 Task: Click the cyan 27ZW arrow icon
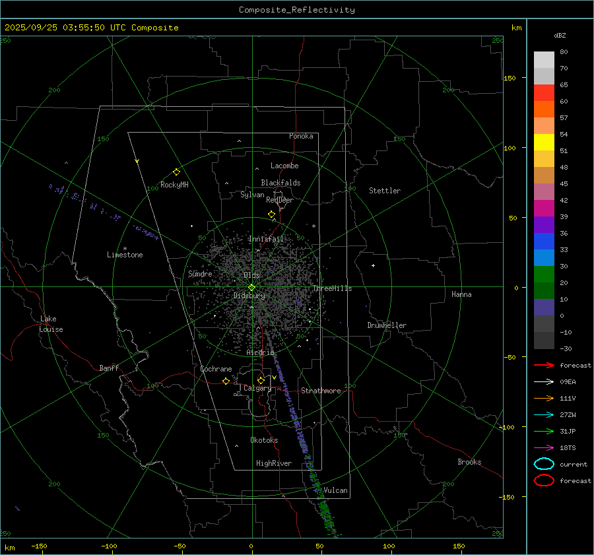pyautogui.click(x=544, y=414)
